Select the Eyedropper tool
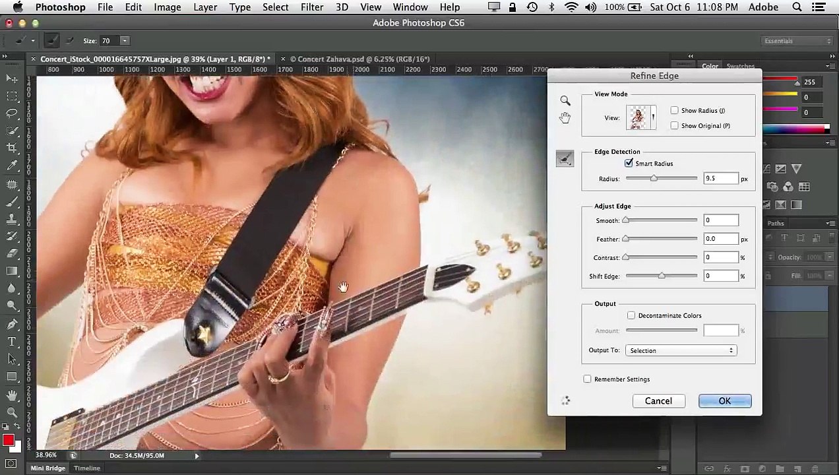The height and width of the screenshot is (475, 839). pos(12,166)
